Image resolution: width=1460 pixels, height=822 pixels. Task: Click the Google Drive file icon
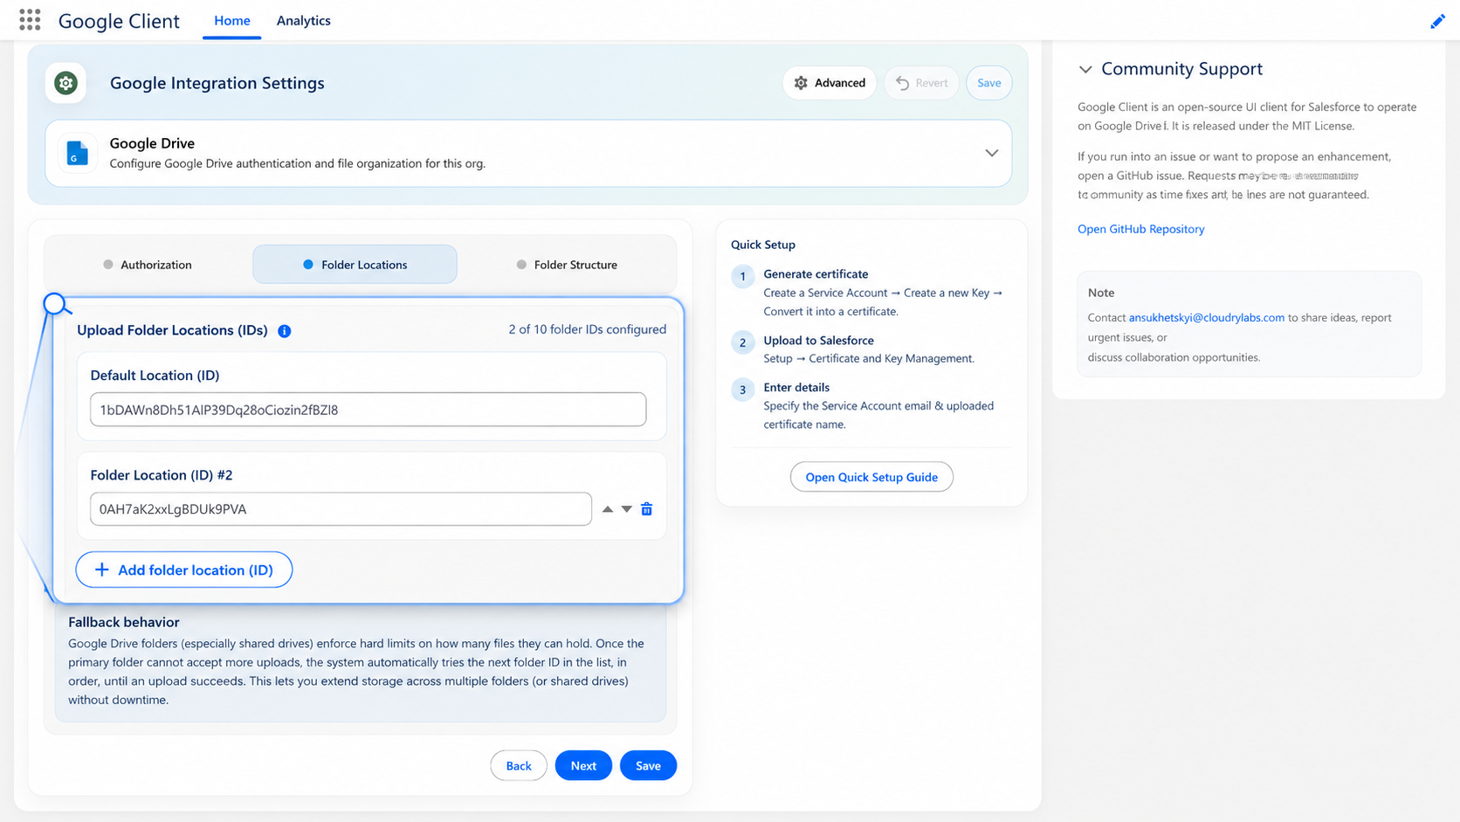click(x=78, y=154)
